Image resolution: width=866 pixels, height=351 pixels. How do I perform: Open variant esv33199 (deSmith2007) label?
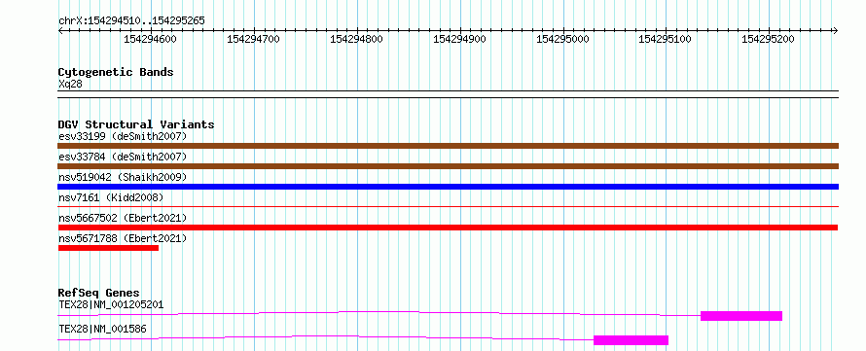pos(123,136)
